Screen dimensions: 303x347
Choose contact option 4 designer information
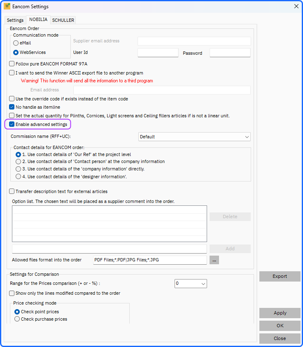pos(19,176)
